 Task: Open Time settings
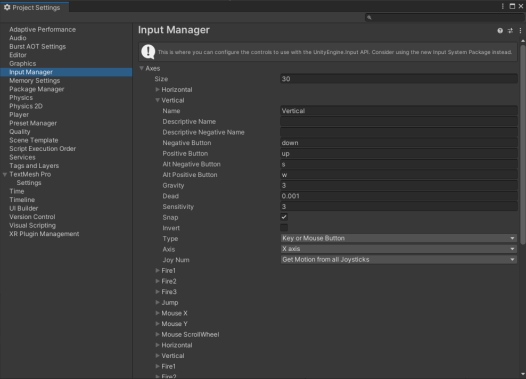[x=17, y=191]
